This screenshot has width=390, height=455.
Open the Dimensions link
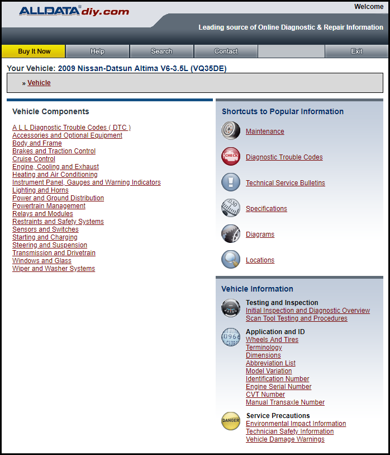(263, 355)
